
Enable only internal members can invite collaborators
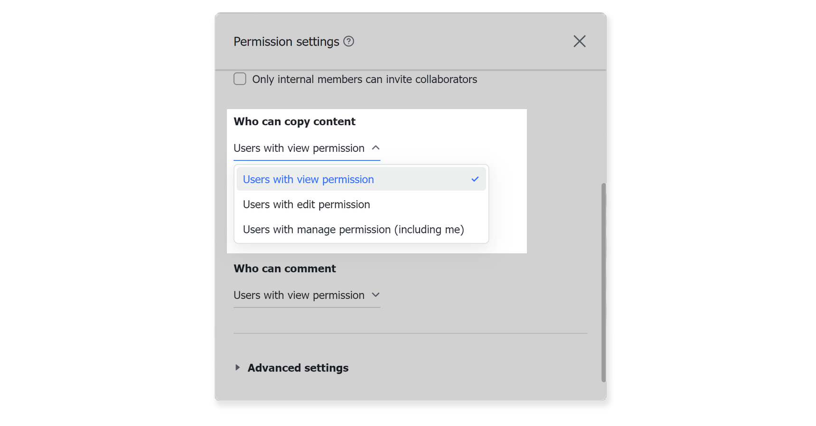(x=240, y=79)
